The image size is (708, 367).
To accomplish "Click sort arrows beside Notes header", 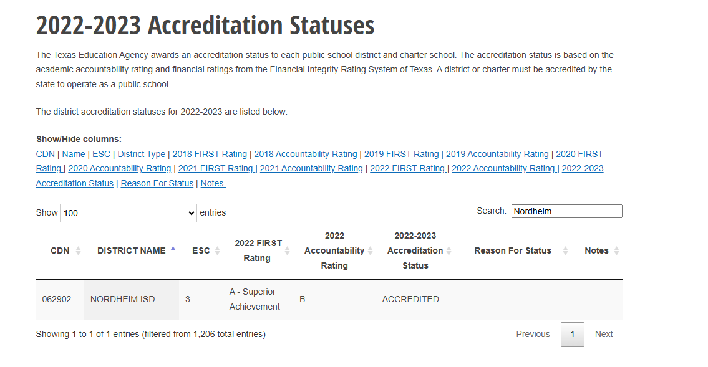I will pyautogui.click(x=616, y=250).
